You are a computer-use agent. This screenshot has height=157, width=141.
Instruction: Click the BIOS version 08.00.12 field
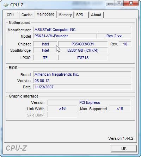(x=82, y=81)
